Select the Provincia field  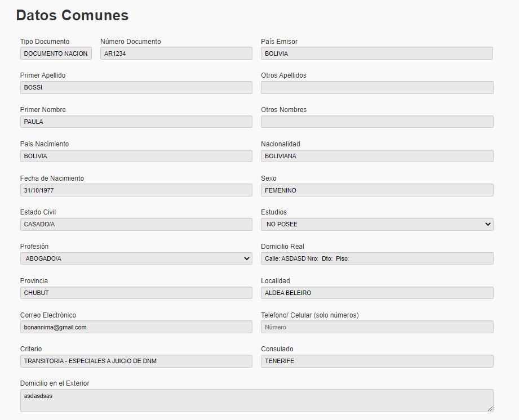[136, 293]
